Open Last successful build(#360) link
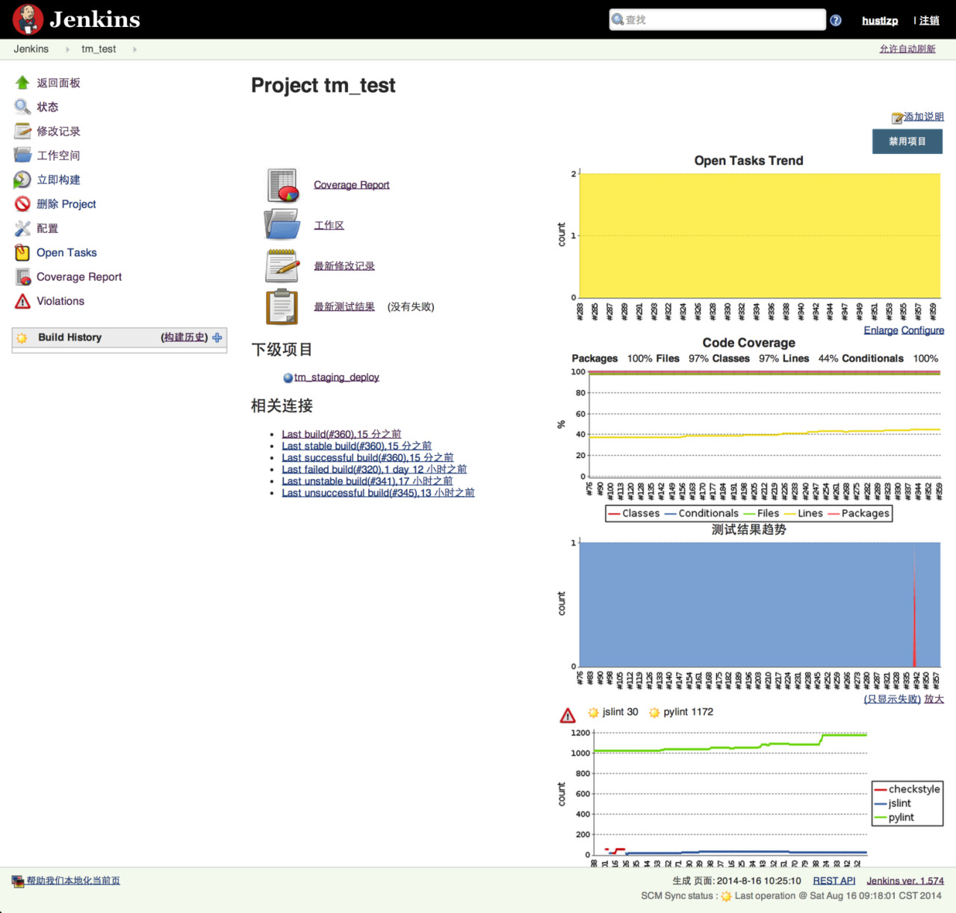Image resolution: width=956 pixels, height=913 pixels. pyautogui.click(x=367, y=458)
